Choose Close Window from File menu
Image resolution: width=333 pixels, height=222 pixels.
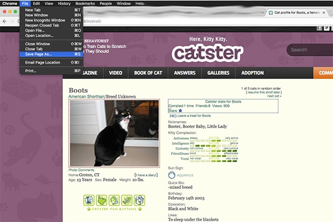(51, 44)
